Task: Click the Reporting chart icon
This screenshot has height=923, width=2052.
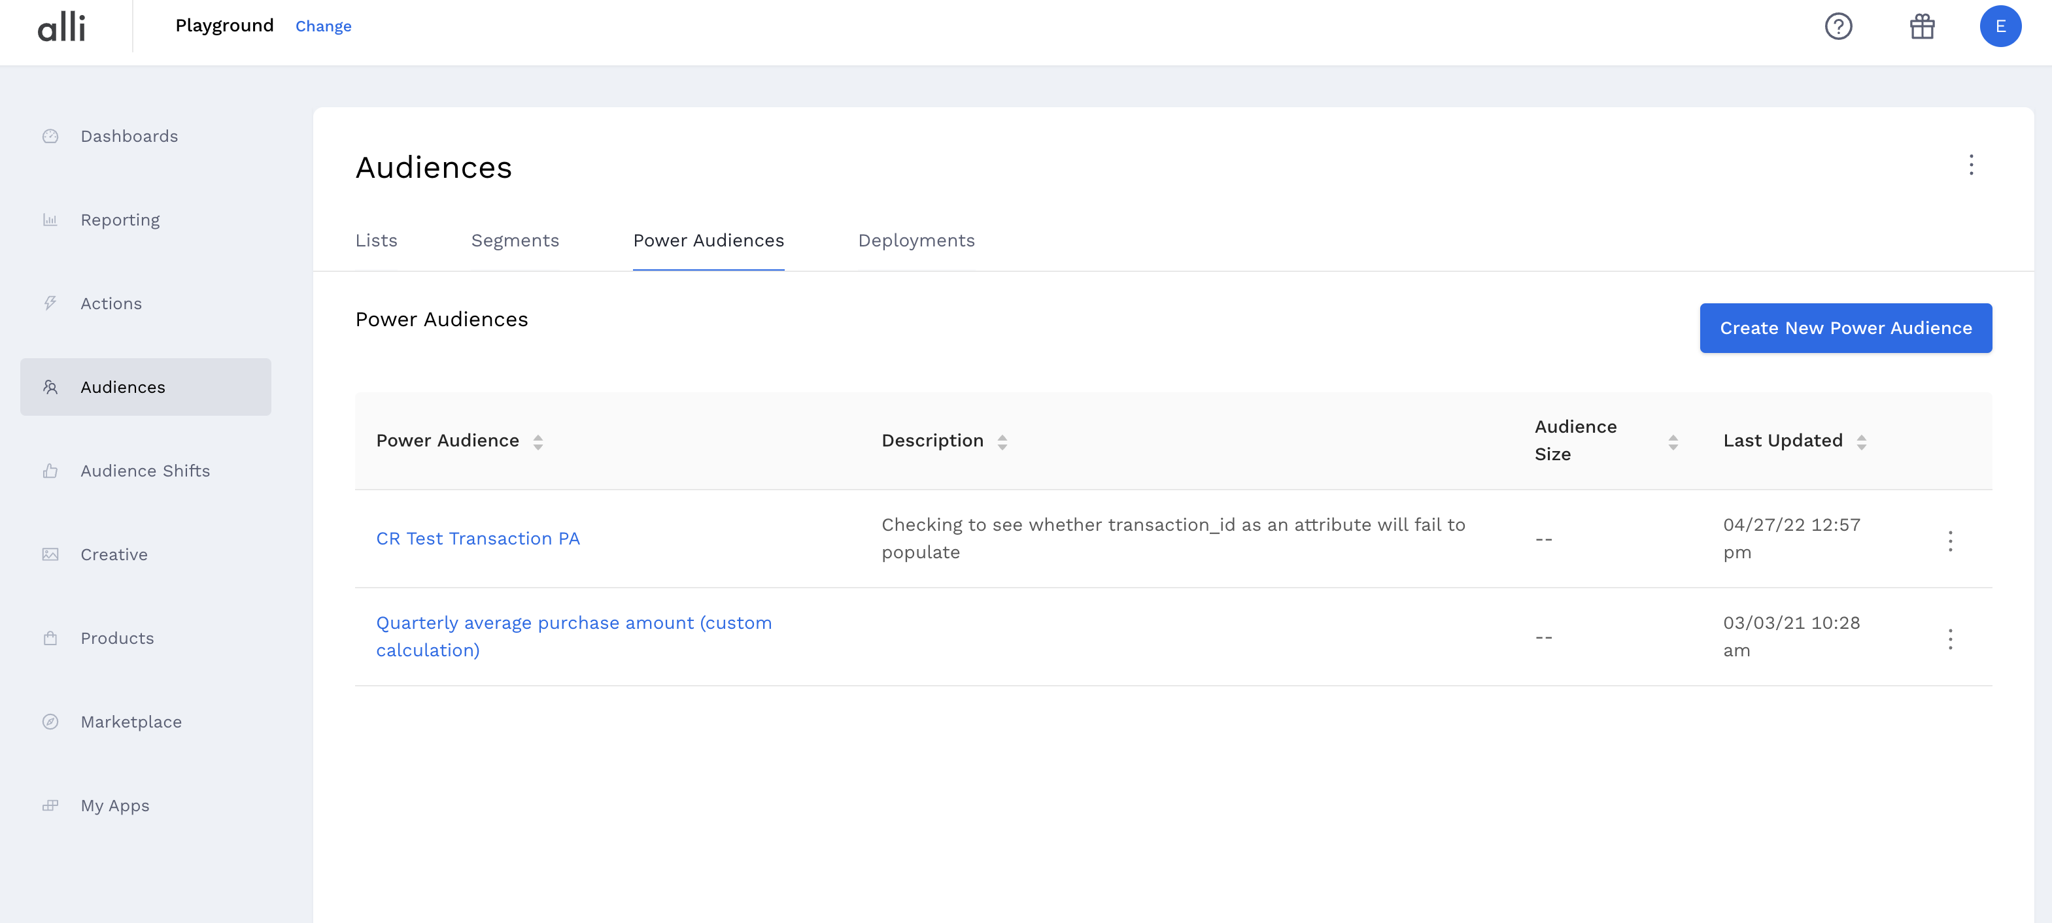Action: pyautogui.click(x=50, y=220)
